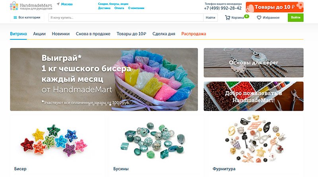The height and width of the screenshot is (177, 318).
Task: Click the green Войти button
Action: click(295, 18)
